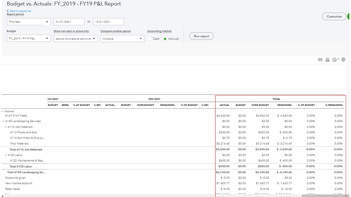The image size is (351, 197).
Task: Open the FY_2019 budget dropdown
Action: (x=28, y=38)
